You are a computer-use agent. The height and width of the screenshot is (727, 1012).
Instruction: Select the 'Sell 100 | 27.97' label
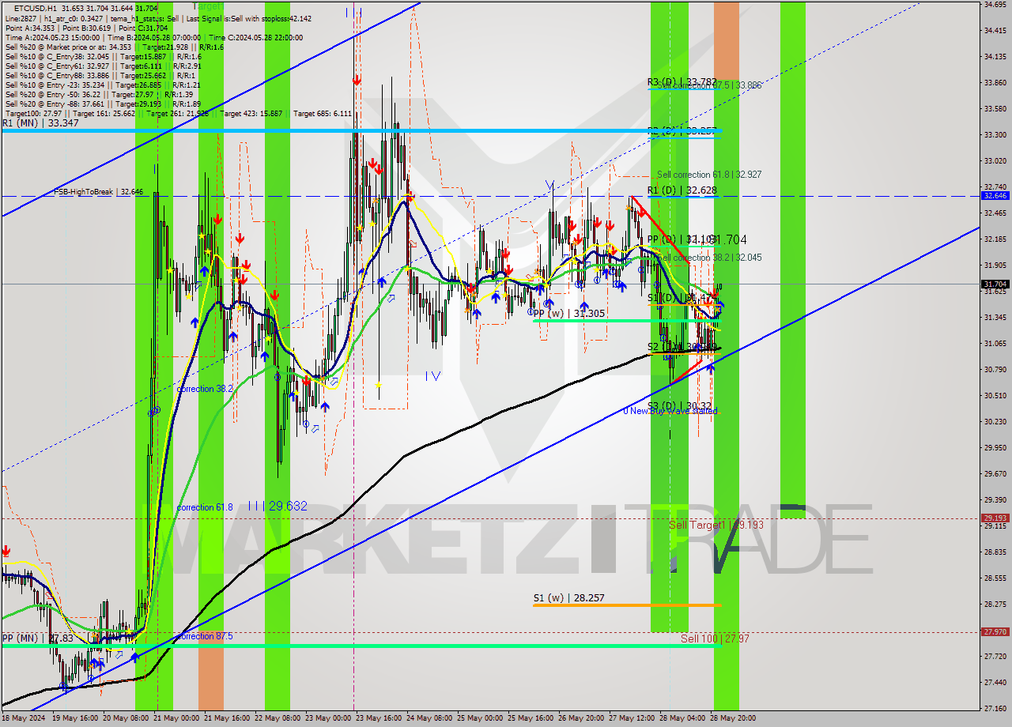715,638
